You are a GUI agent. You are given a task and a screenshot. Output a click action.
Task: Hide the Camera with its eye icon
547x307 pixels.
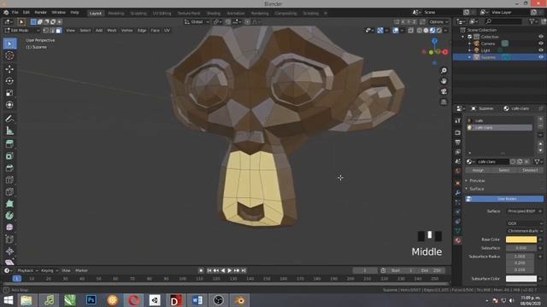click(541, 43)
